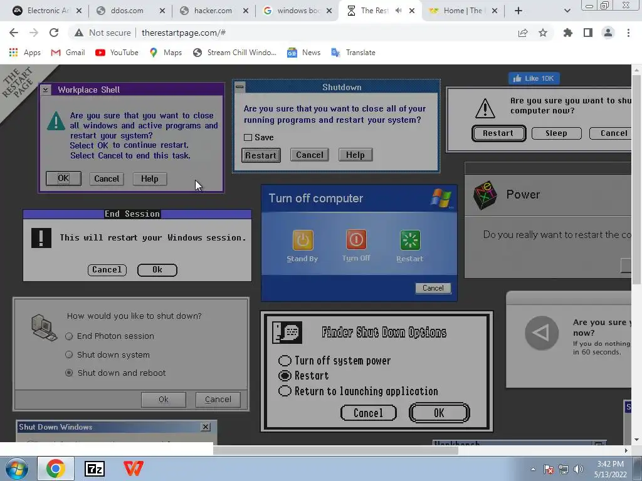Click the green Restart icon in Turn off computer
The image size is (642, 481).
click(410, 240)
